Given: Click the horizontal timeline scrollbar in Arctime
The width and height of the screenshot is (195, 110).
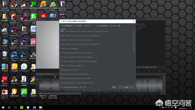Looking at the screenshot, I should click(60, 94).
